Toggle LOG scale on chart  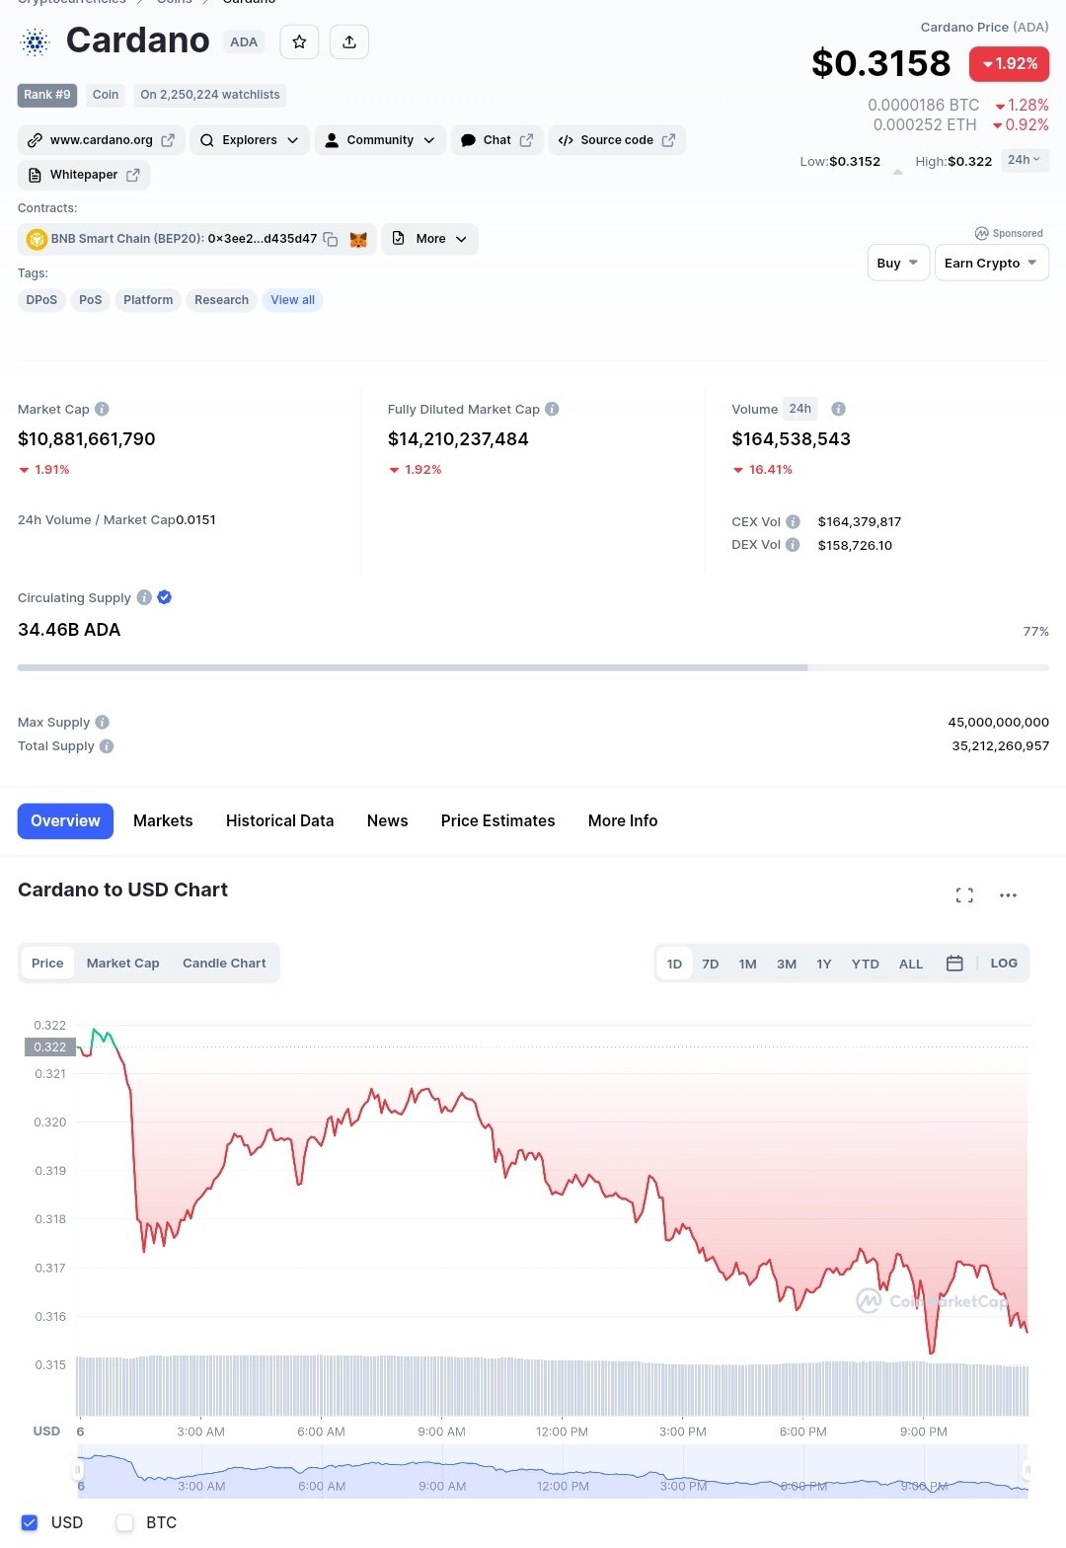click(x=1004, y=964)
